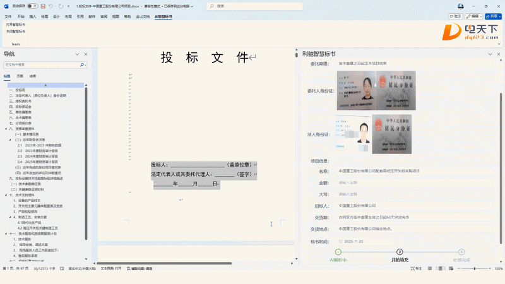Switch to the 开始 (Home) ribbon tab
505x284 pixels.
(21, 16)
